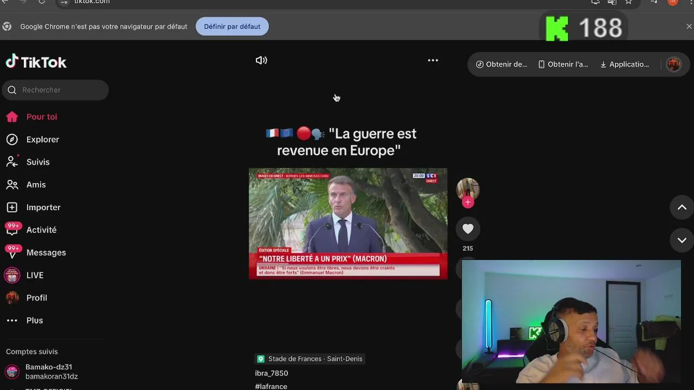694x390 pixels.
Task: Open the Bamako-dz31 followed account
Action: point(52,372)
